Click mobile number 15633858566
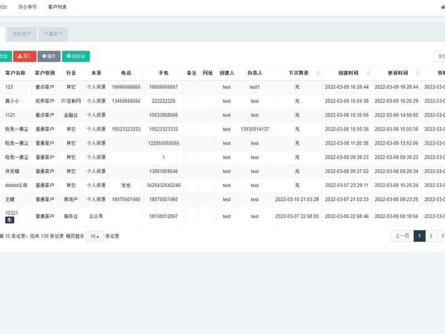445x334 pixels. coord(164,115)
